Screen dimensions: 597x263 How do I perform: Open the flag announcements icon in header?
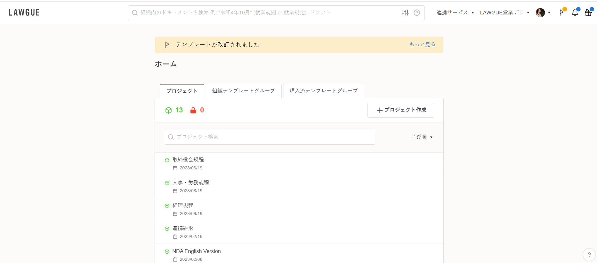562,13
